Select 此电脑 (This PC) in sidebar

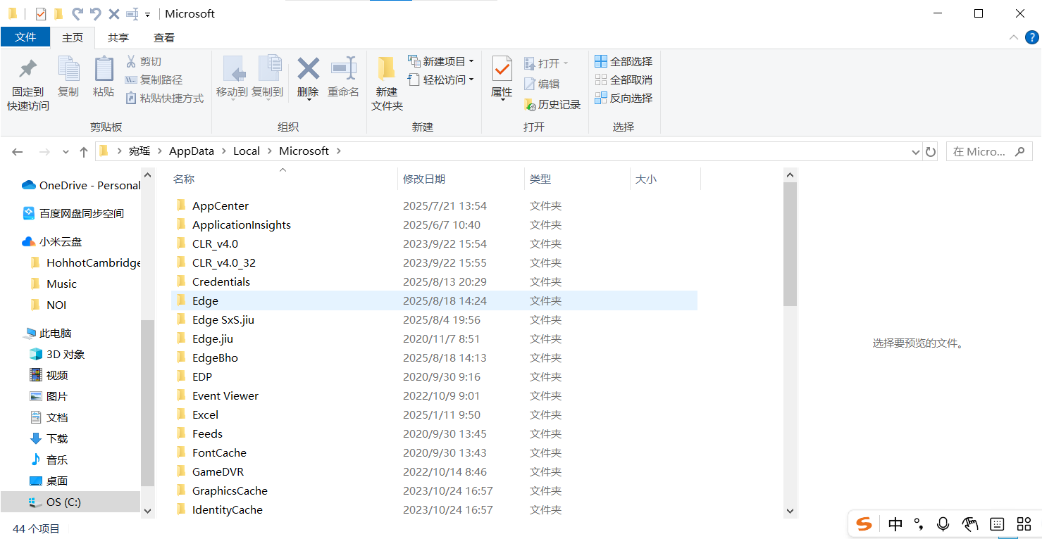(47, 334)
